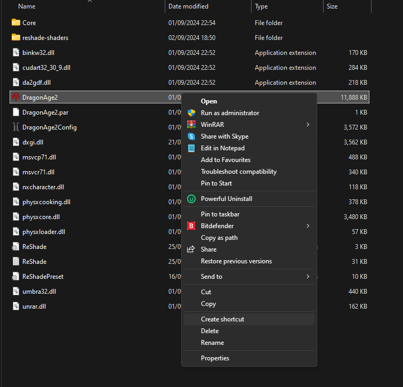Click the Notepad icon beside Edit in Notepad
403x387 pixels.
click(x=191, y=148)
